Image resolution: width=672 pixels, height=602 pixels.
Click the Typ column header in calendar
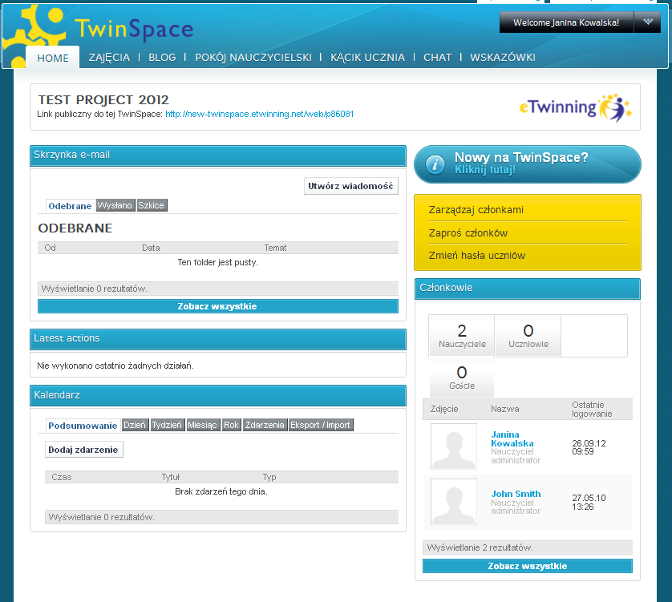269,477
